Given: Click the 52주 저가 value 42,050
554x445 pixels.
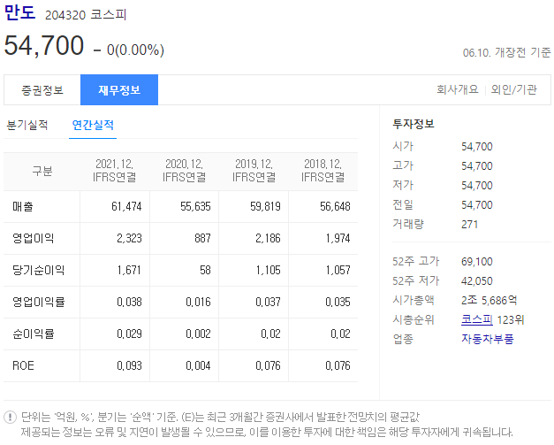Looking at the screenshot, I should 477,281.
